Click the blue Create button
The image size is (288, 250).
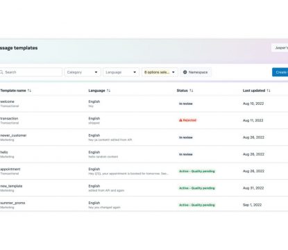[x=280, y=72]
